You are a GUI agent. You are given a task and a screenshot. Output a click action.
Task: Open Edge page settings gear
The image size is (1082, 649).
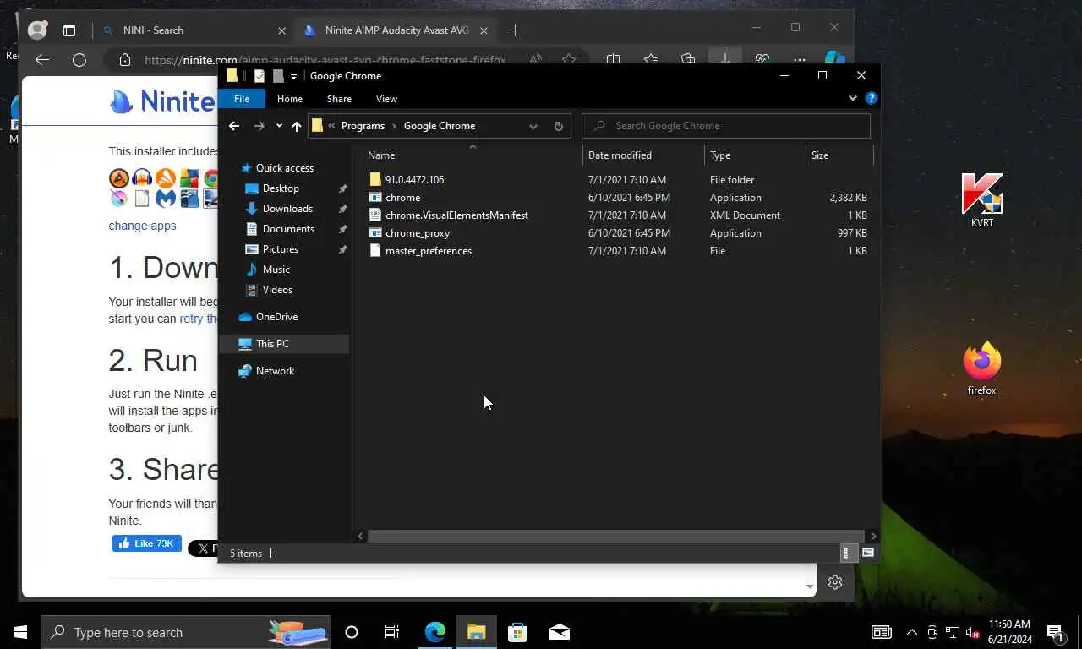click(835, 582)
